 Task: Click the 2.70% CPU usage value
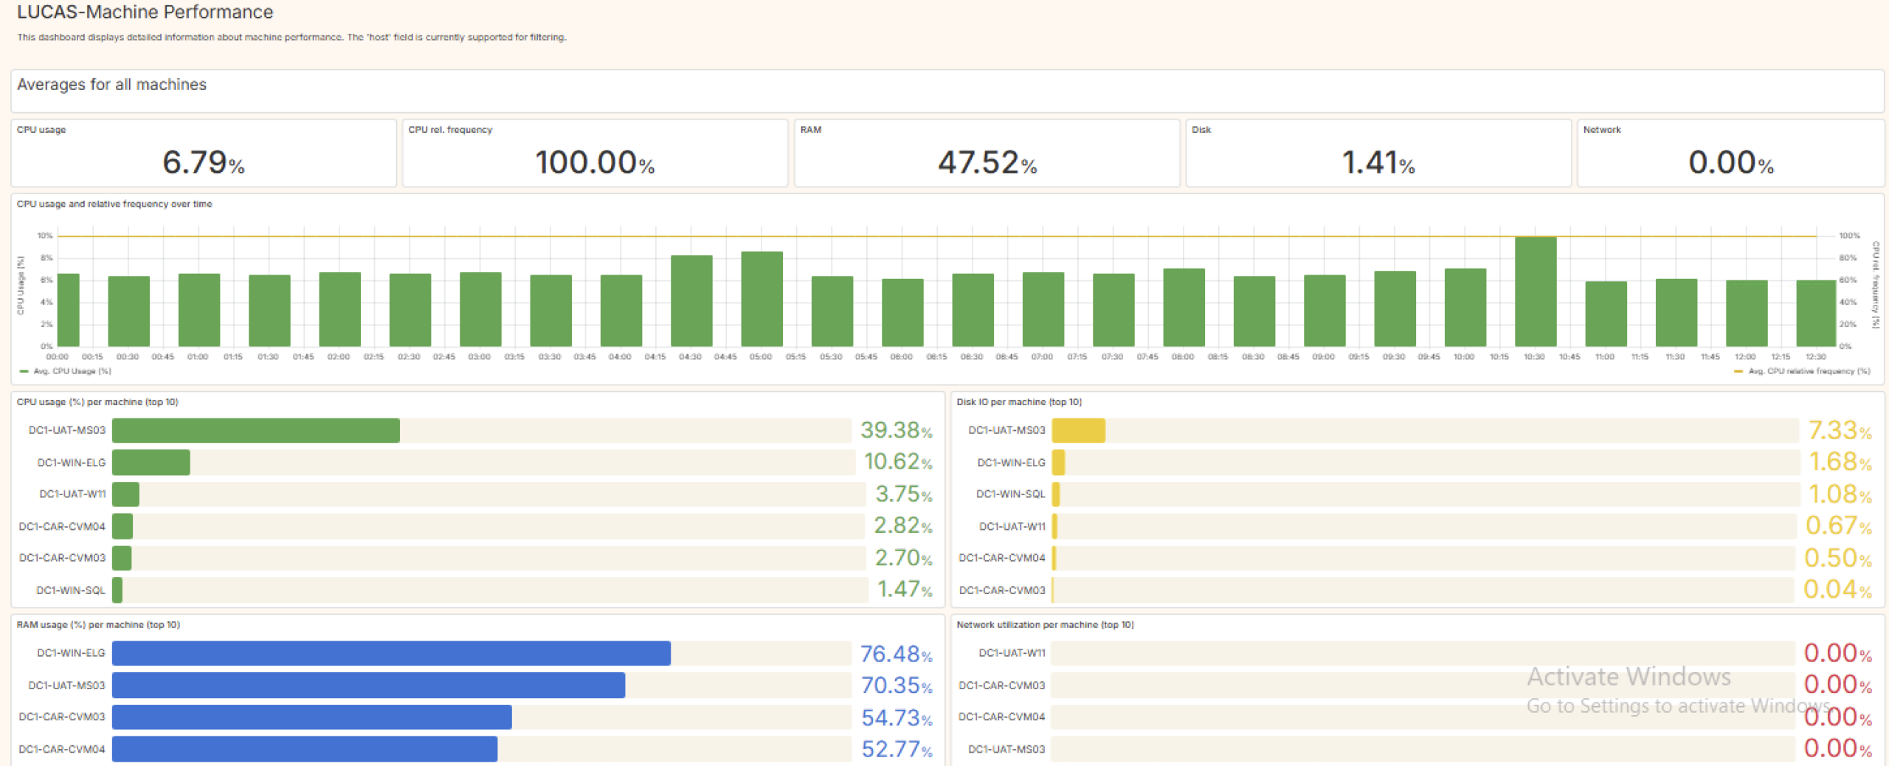(x=903, y=558)
